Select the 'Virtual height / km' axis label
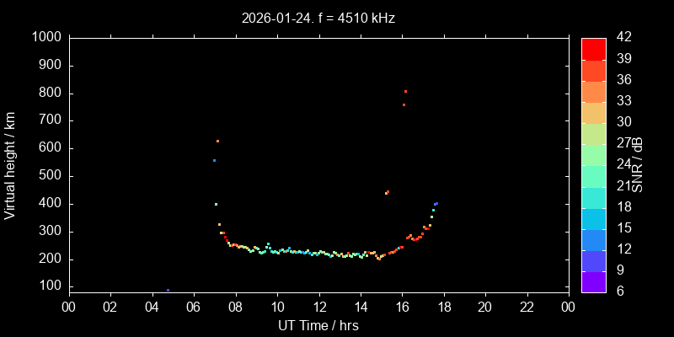The height and width of the screenshot is (337, 674). [x=10, y=164]
